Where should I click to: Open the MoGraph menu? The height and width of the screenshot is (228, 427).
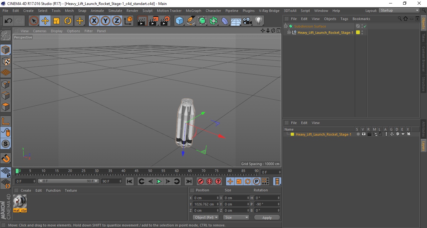pos(193,11)
